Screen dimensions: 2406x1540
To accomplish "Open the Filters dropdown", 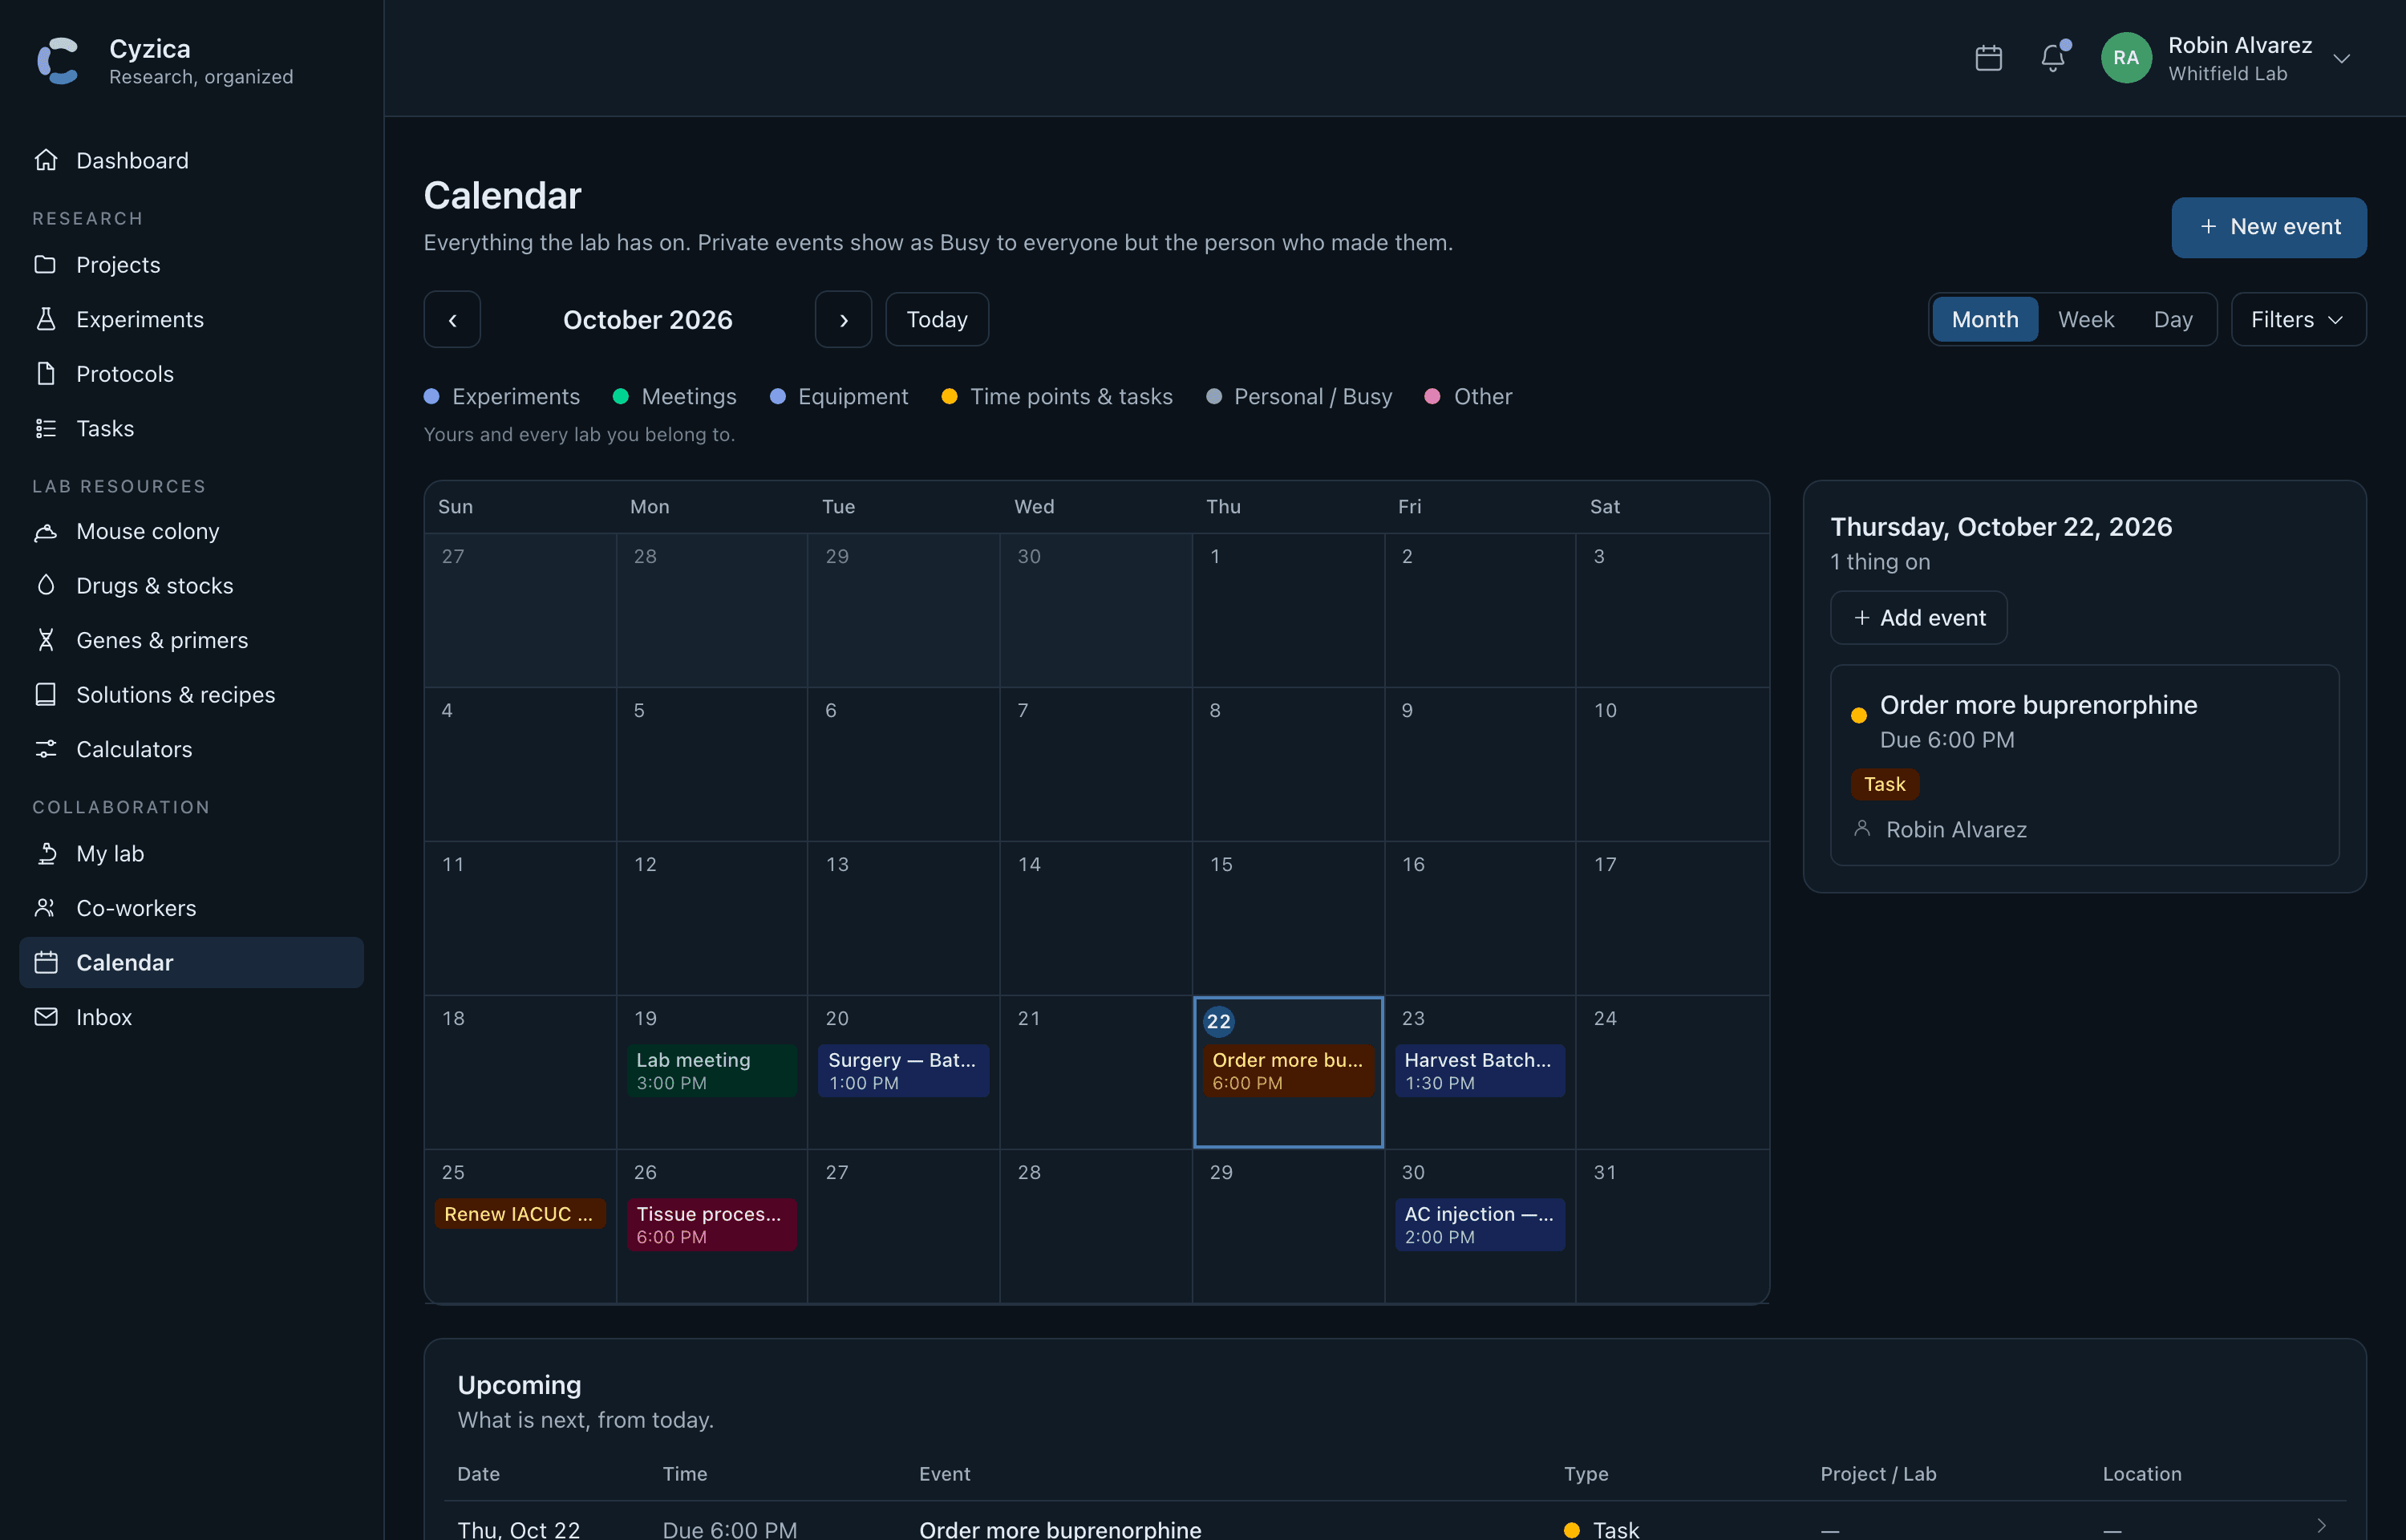I will (x=2298, y=320).
